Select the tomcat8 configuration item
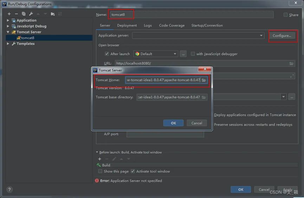This screenshot has width=304, height=198. 49,38
